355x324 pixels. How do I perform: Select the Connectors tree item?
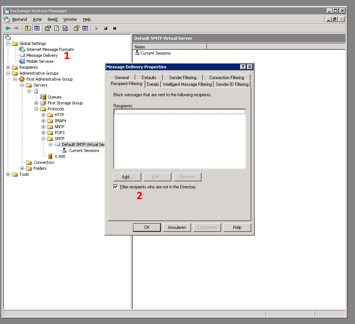(x=44, y=162)
